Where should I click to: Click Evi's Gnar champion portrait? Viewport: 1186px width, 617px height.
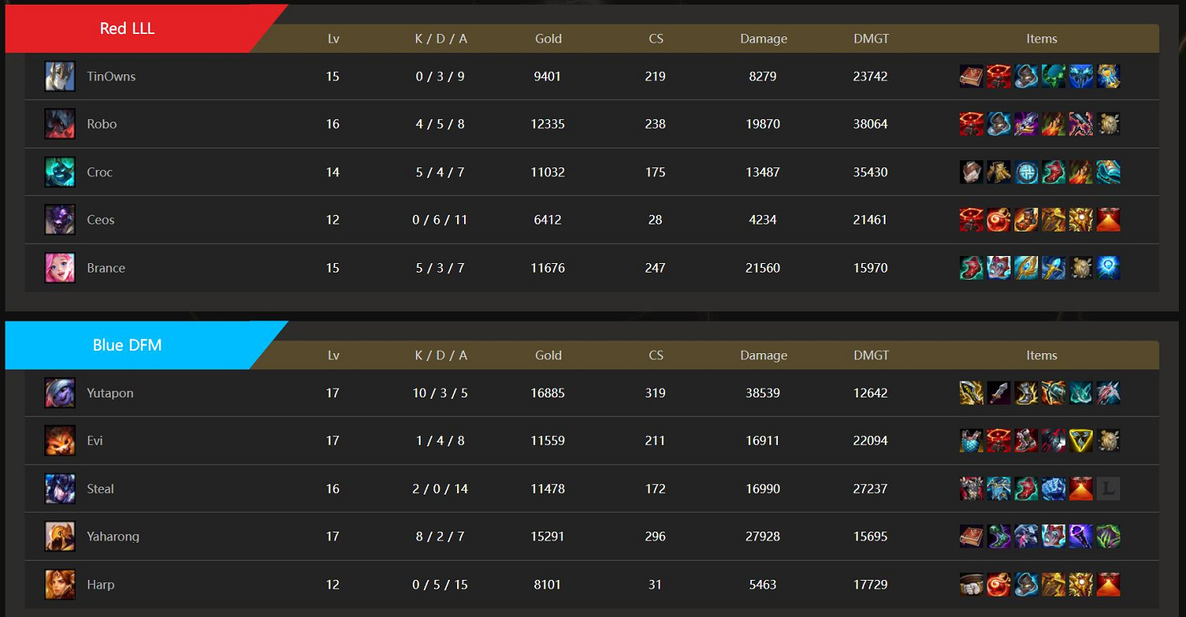pos(60,441)
